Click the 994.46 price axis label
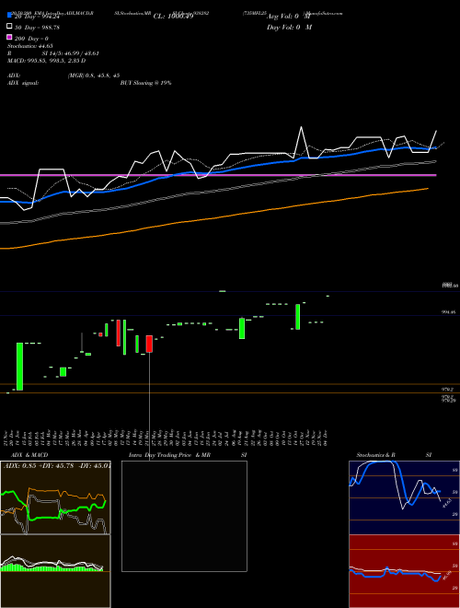This screenshot has height=608, width=460. pyautogui.click(x=449, y=311)
